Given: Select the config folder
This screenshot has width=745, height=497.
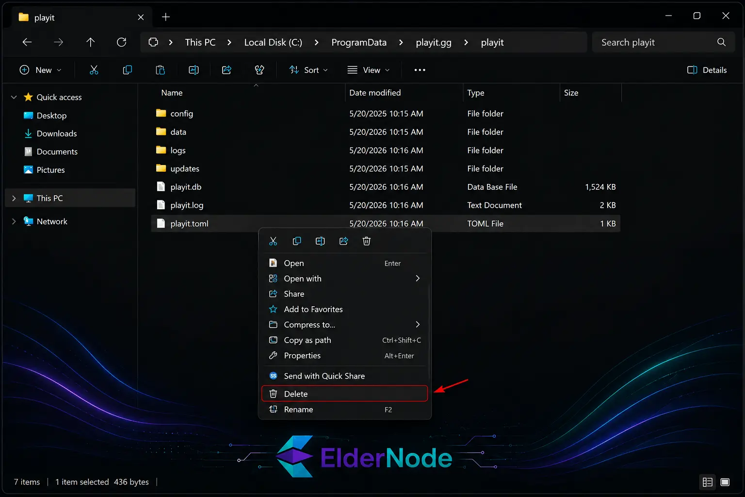Looking at the screenshot, I should pyautogui.click(x=386, y=114).
